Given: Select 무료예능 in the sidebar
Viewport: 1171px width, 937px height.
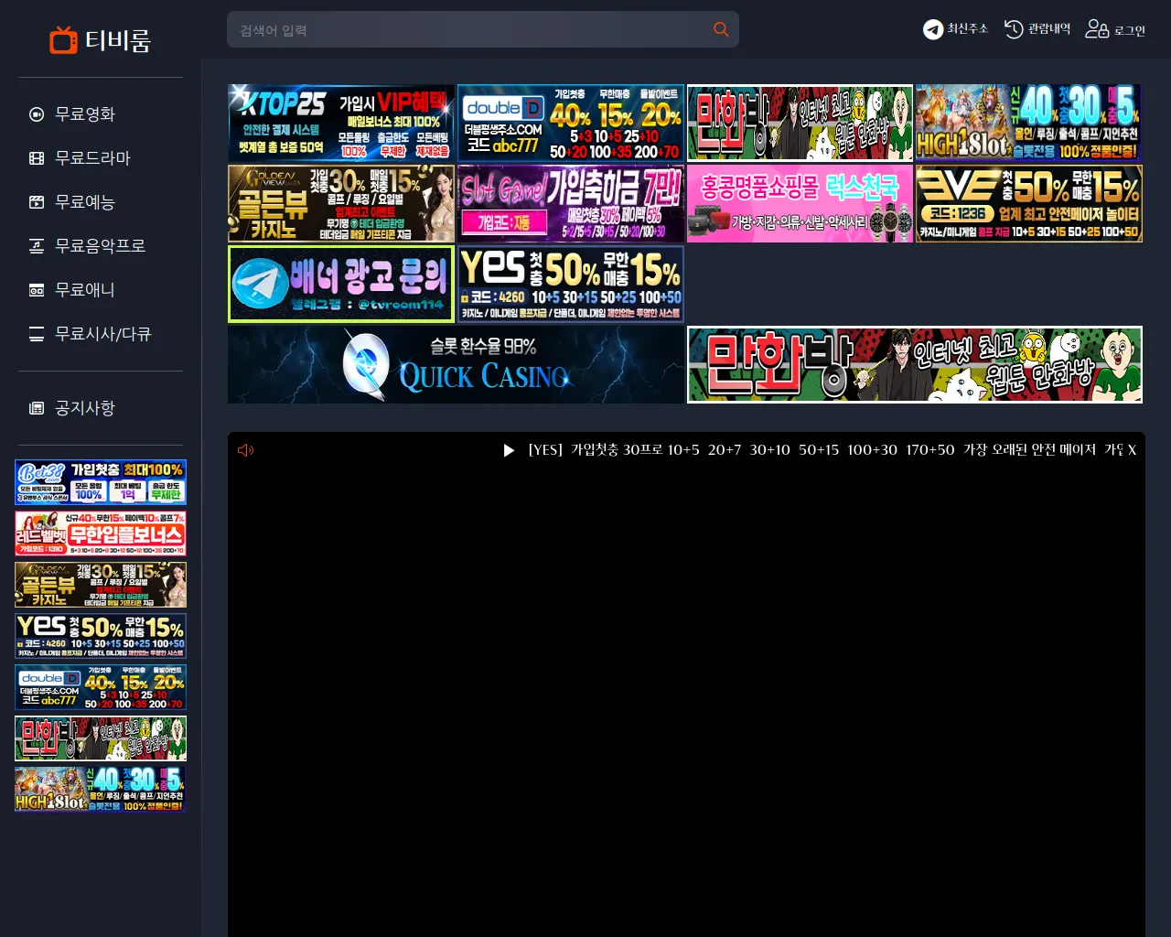Looking at the screenshot, I should pos(85,202).
